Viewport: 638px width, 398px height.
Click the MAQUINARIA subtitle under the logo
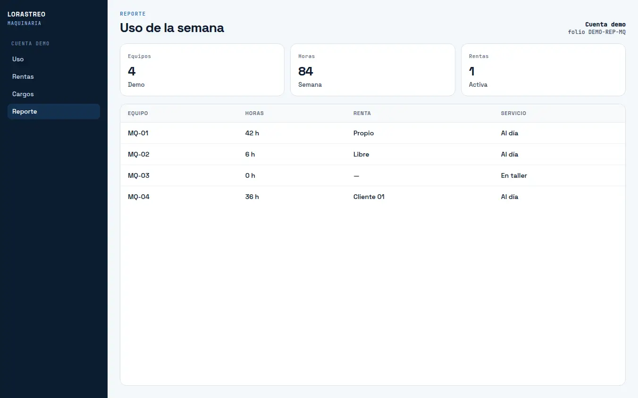click(24, 23)
